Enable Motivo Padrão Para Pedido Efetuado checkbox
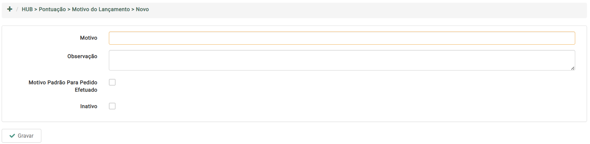This screenshot has width=590, height=144. click(112, 82)
